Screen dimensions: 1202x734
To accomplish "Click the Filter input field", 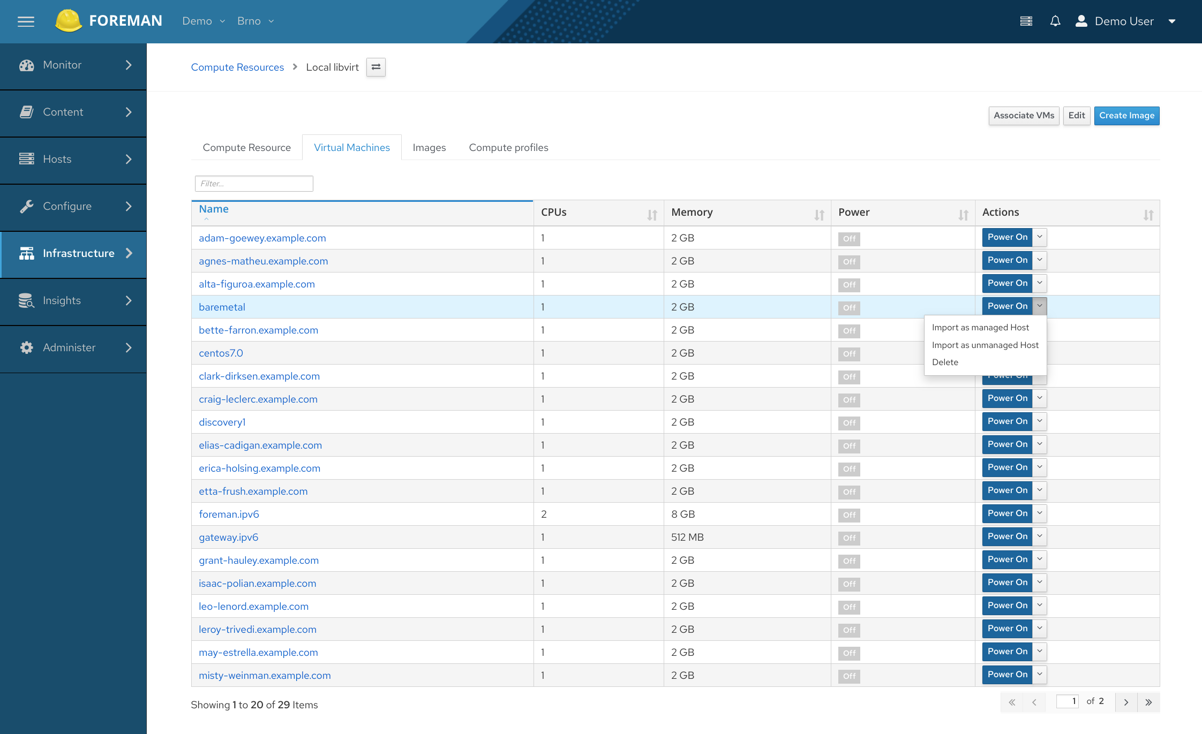I will click(x=254, y=184).
